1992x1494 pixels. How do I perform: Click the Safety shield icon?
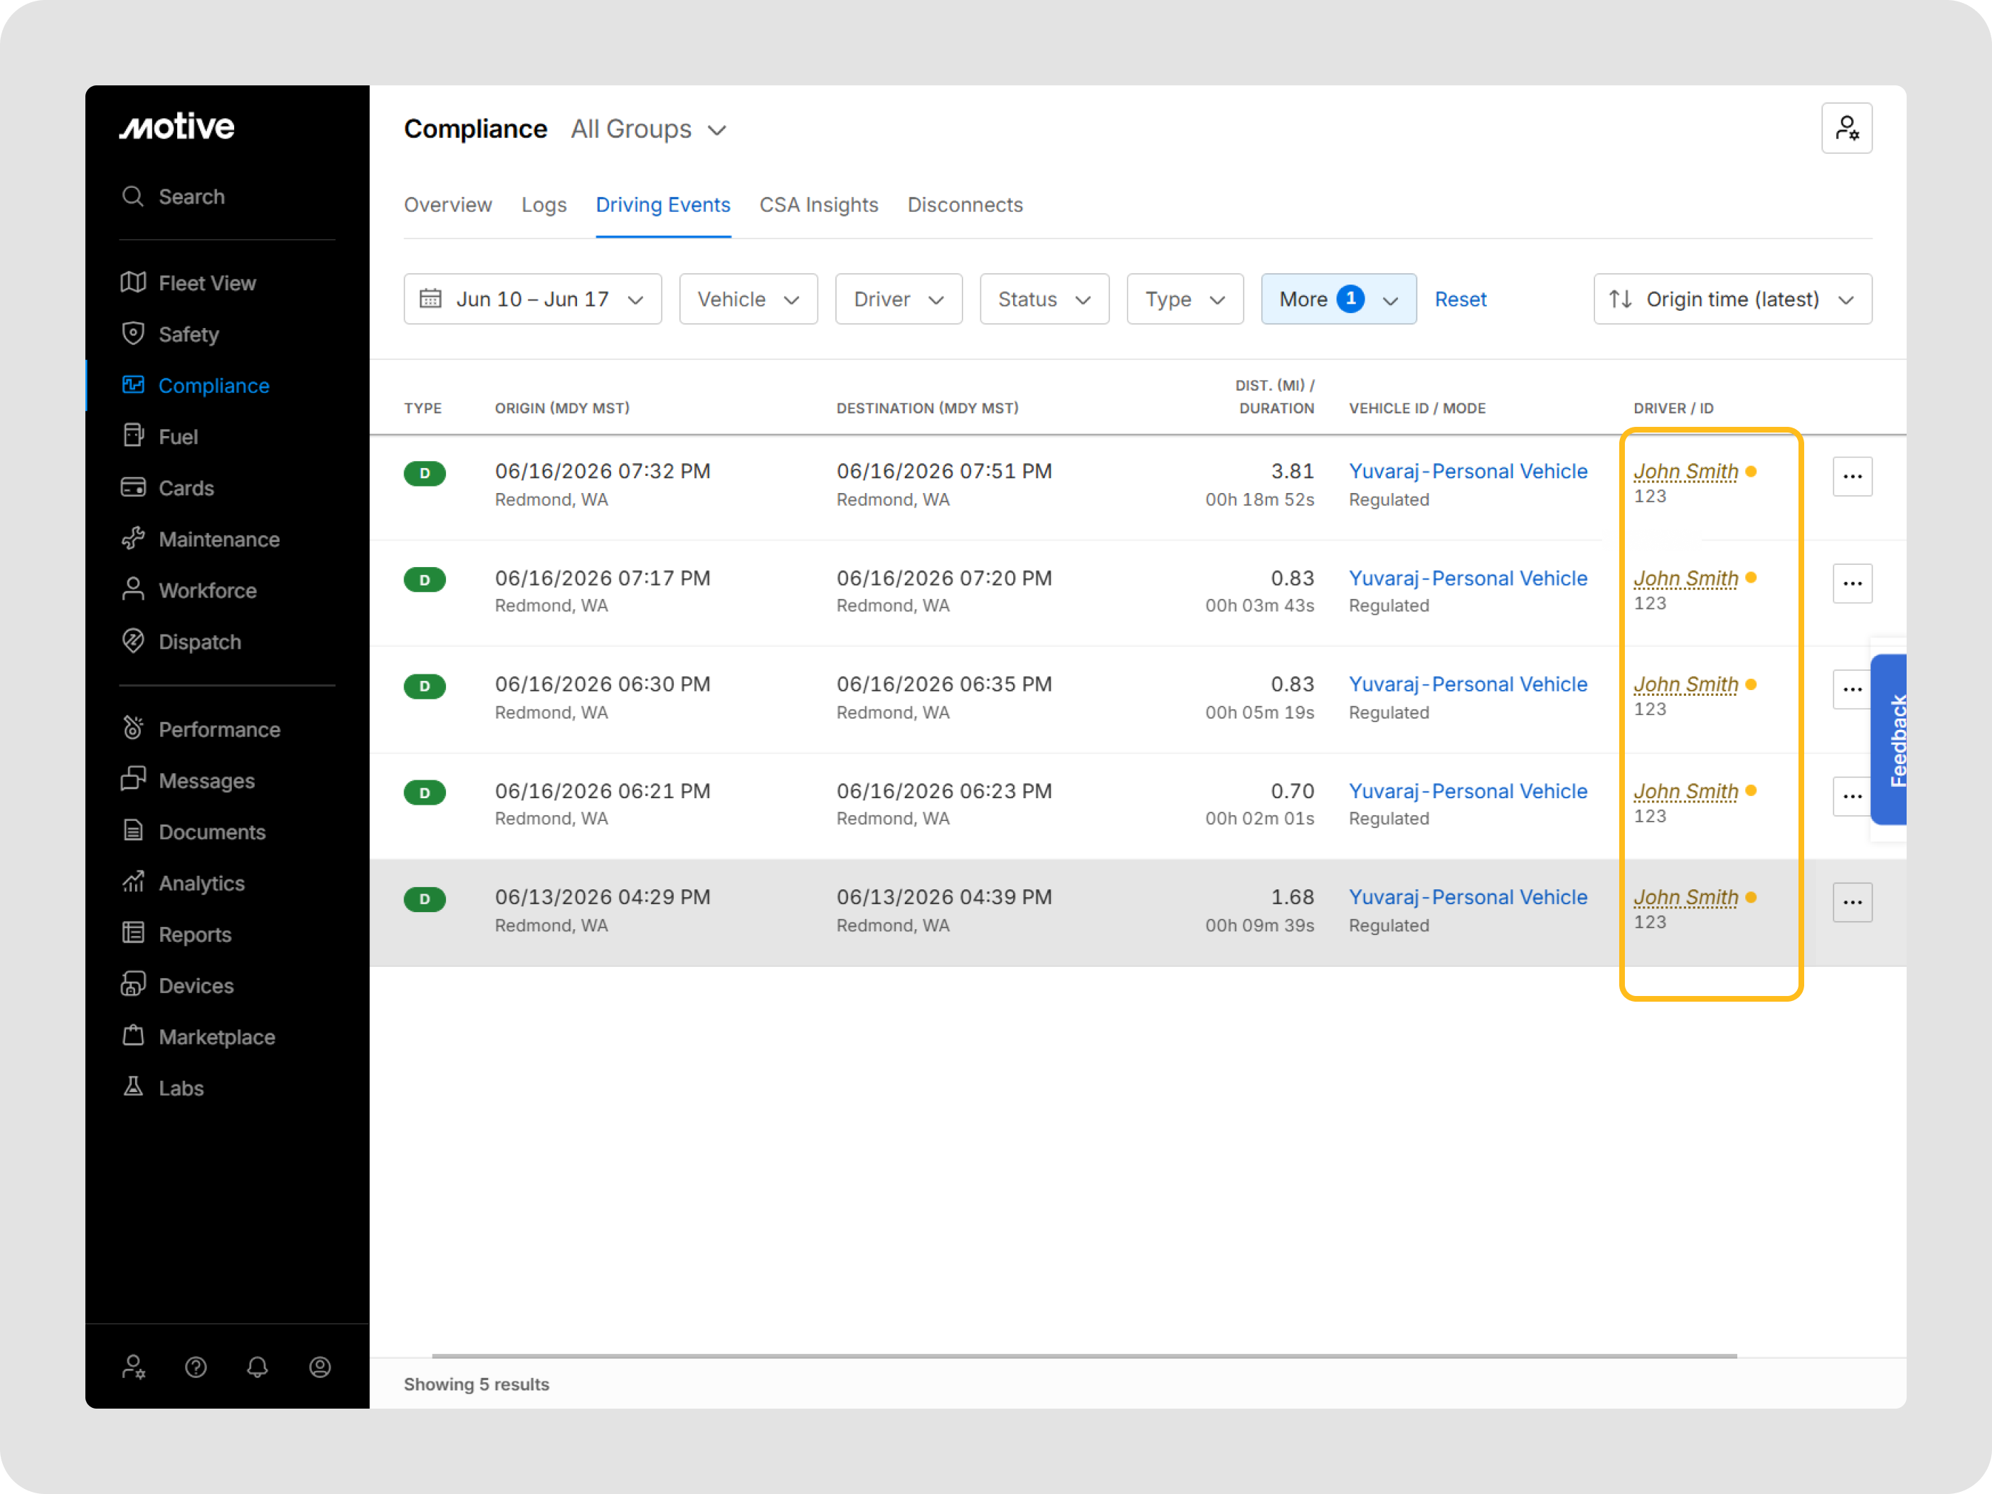pos(133,333)
